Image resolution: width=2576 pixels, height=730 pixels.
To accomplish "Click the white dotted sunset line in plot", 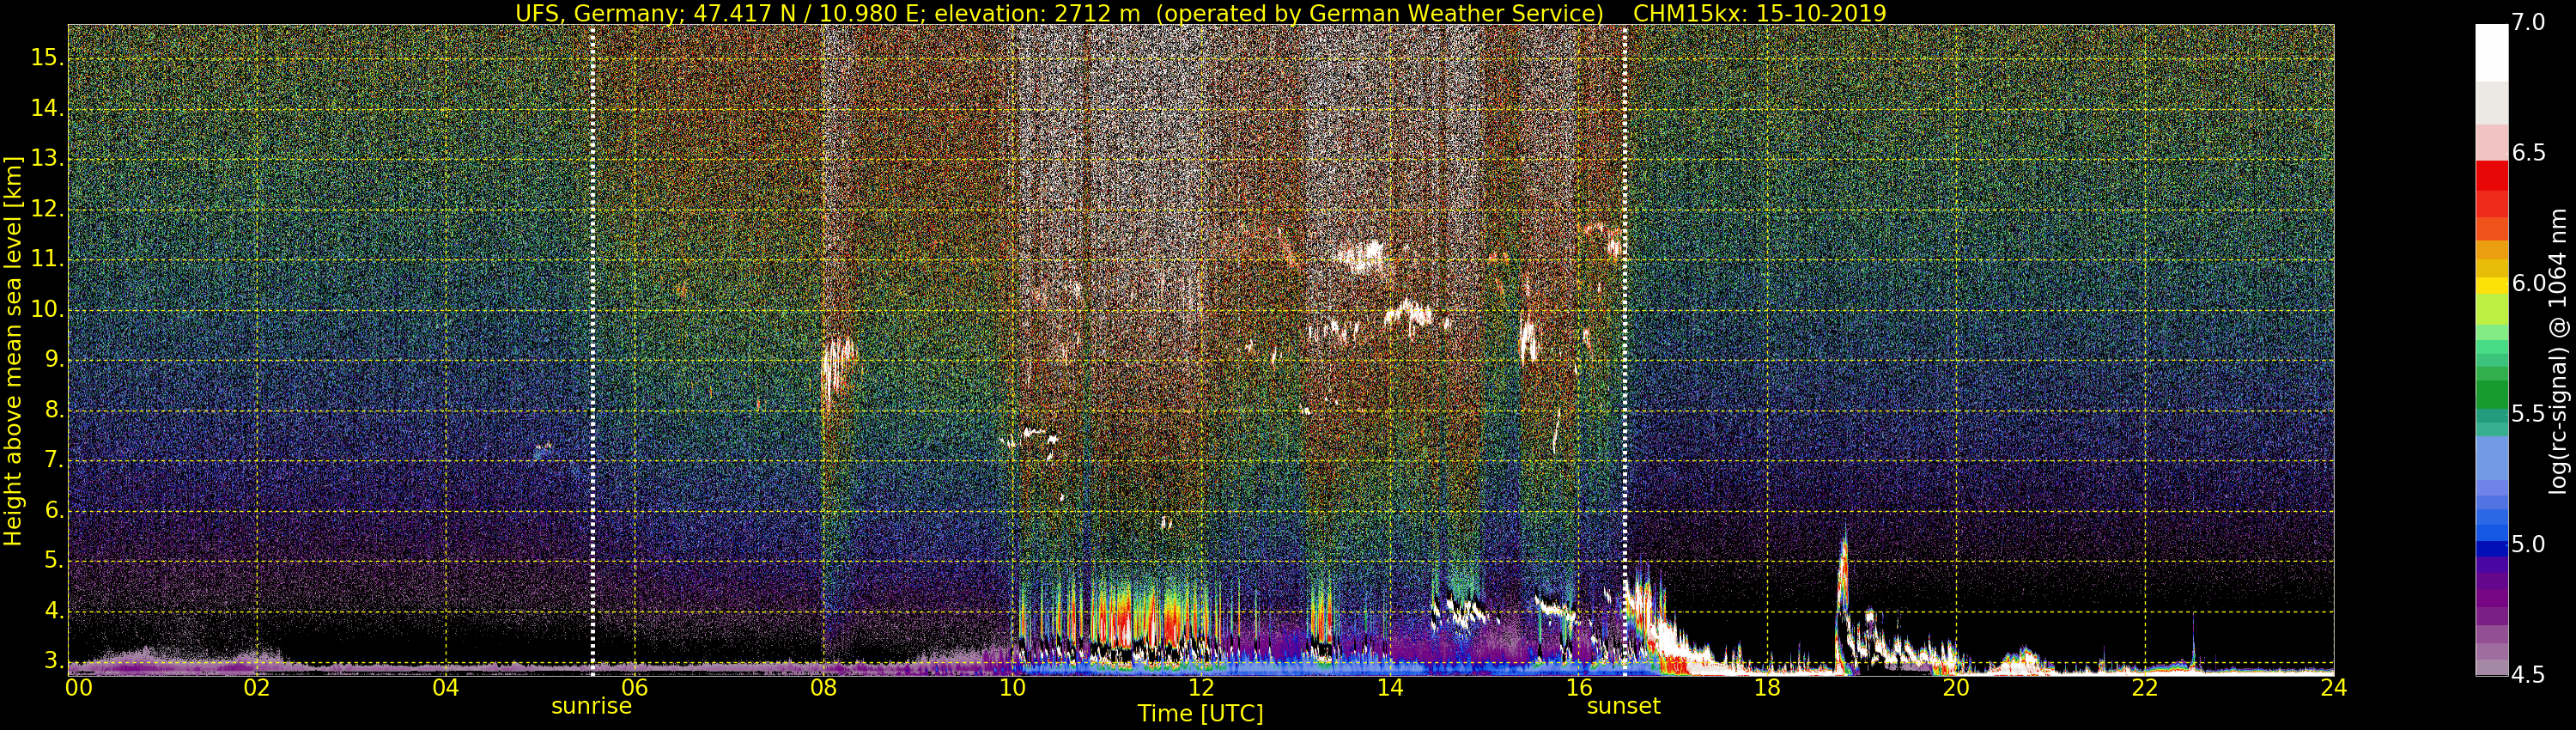I will coord(1624,350).
